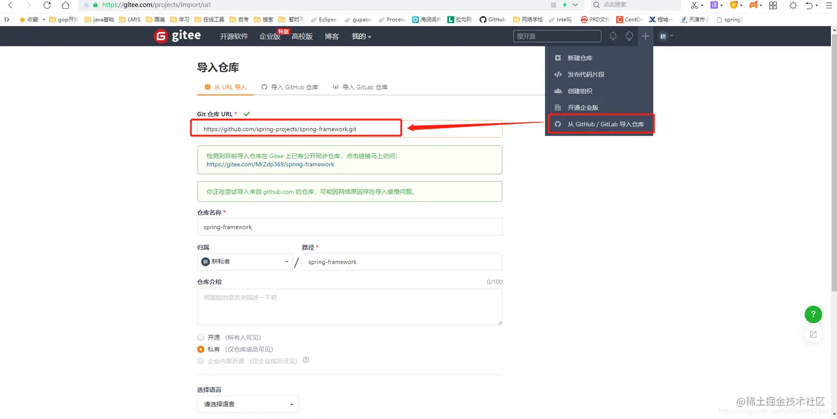Follow the gitee.com/MrZdp369/spring-framework link
This screenshot has height=419, width=837.
270,164
